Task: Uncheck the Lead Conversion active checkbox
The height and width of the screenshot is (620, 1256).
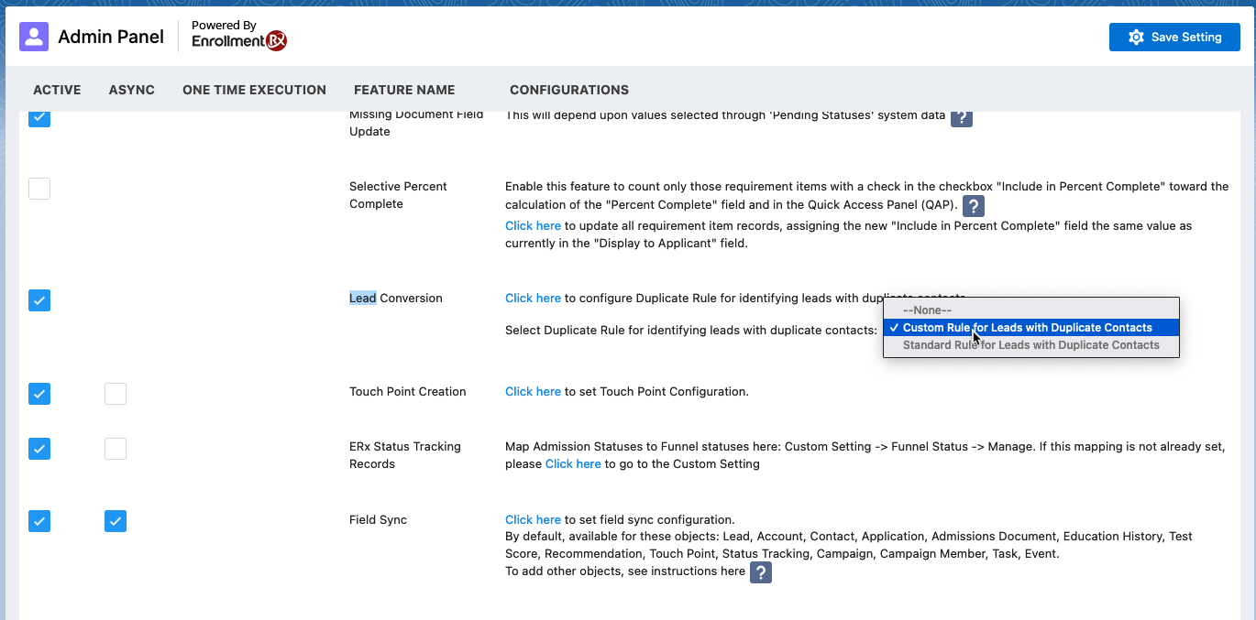Action: click(x=39, y=300)
